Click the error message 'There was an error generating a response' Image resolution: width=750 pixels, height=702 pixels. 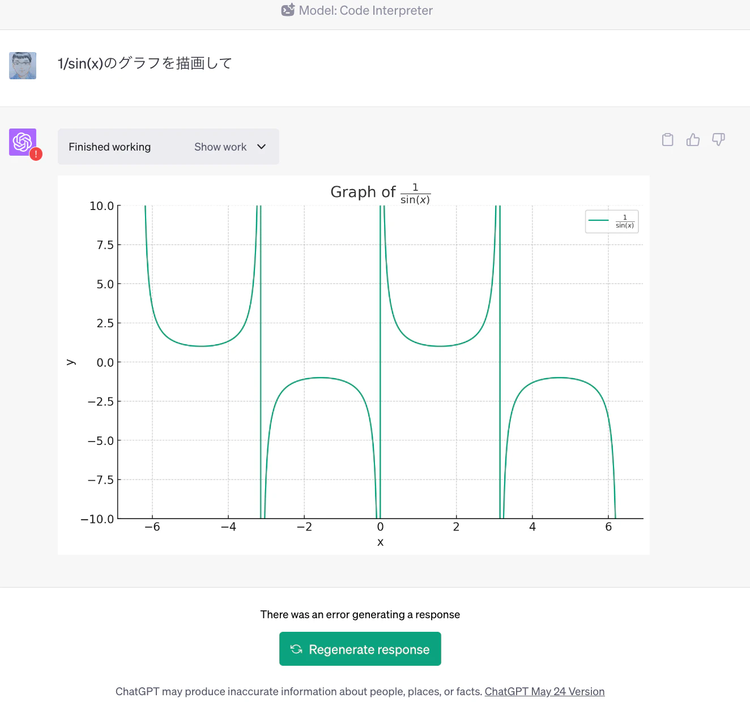click(x=360, y=614)
